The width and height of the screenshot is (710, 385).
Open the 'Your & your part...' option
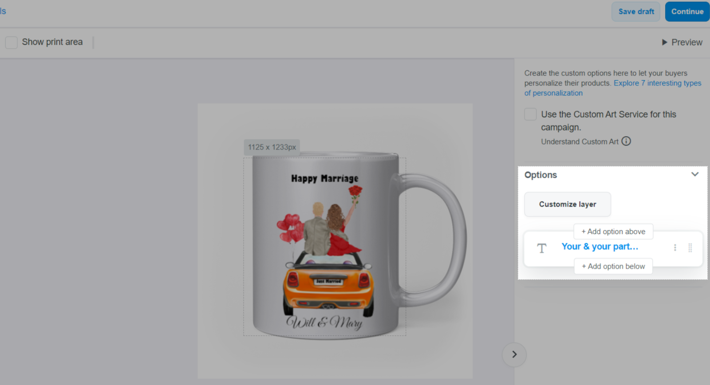click(600, 247)
